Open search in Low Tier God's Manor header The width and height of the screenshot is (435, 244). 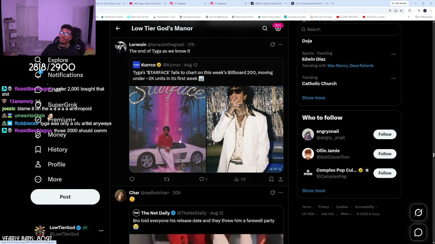click(x=265, y=28)
